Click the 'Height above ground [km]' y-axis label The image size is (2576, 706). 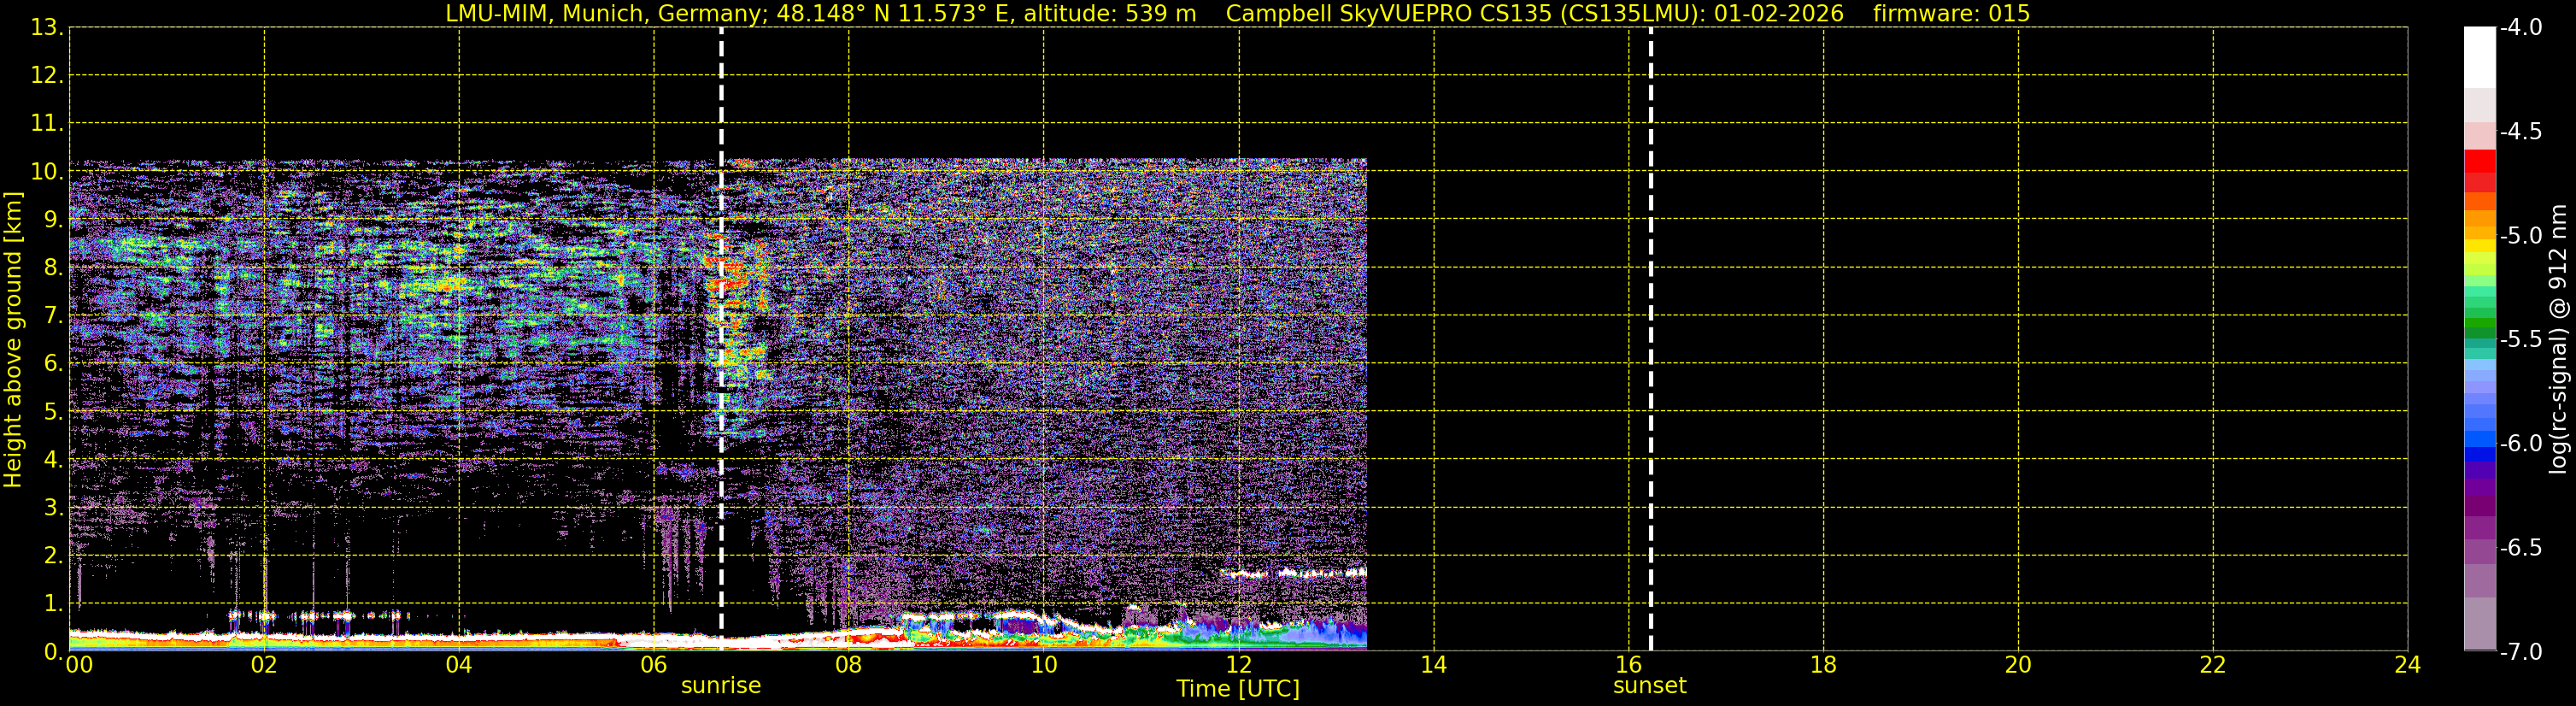[x=12, y=340]
